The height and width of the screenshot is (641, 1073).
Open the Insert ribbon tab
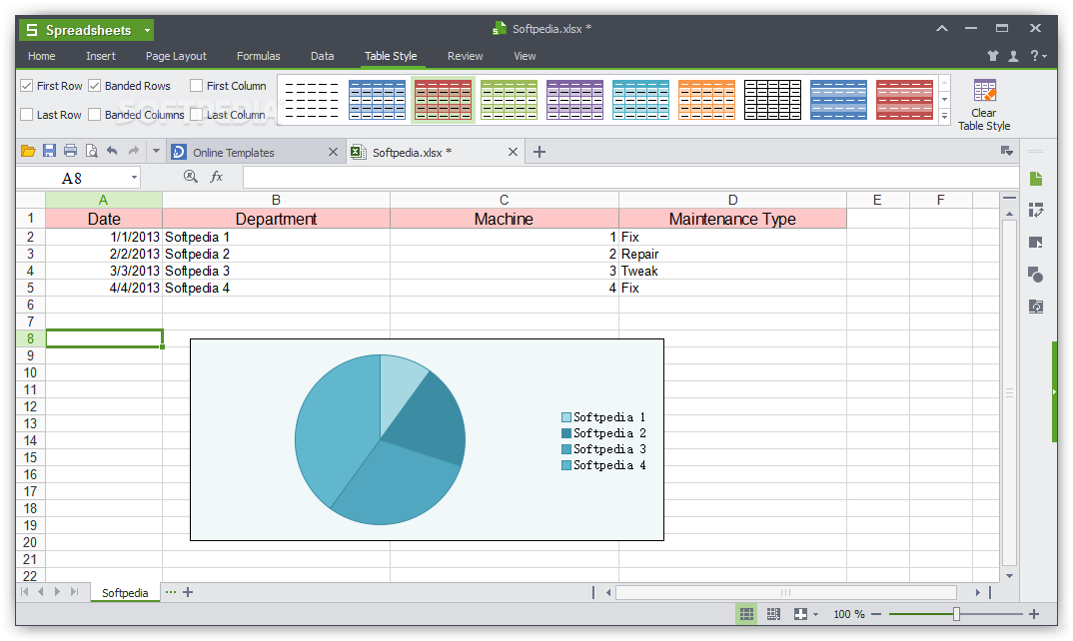[101, 56]
